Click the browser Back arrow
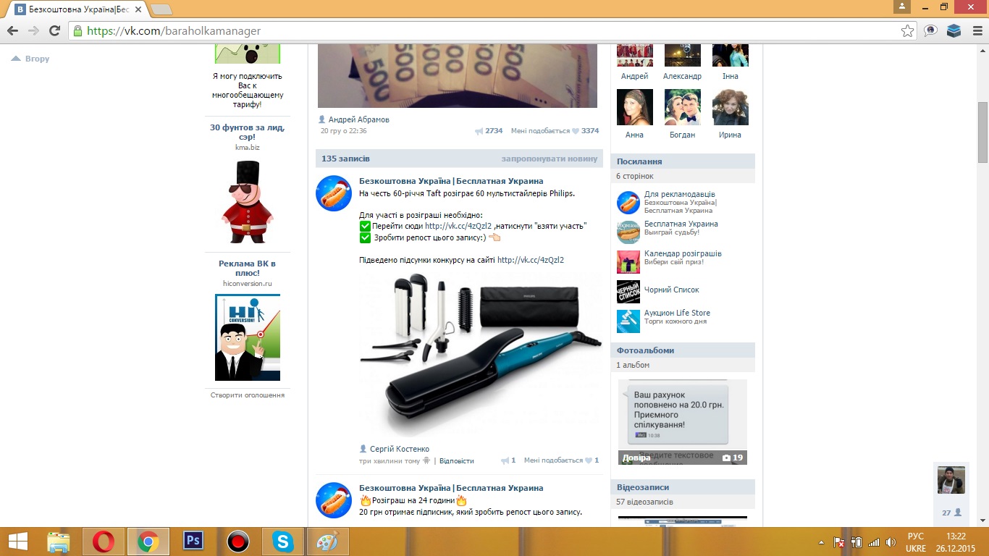 coord(12,31)
